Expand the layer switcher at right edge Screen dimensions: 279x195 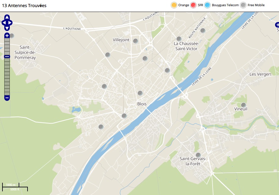(277, 25)
